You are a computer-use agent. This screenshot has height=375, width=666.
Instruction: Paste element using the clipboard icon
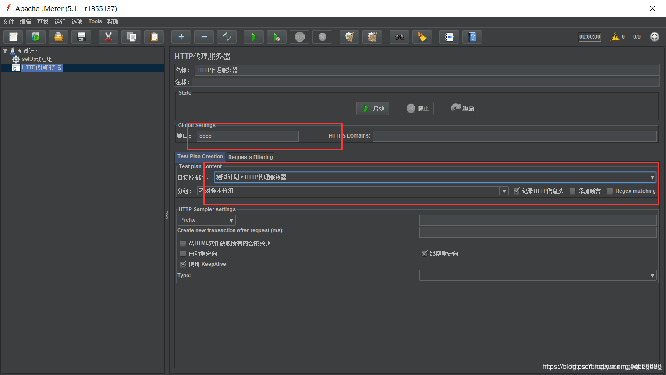154,37
